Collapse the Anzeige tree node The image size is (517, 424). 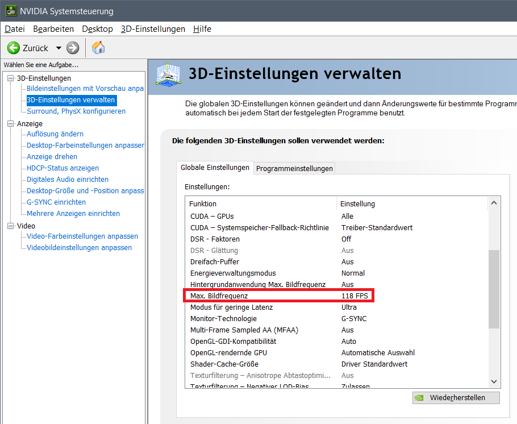pyautogui.click(x=11, y=124)
